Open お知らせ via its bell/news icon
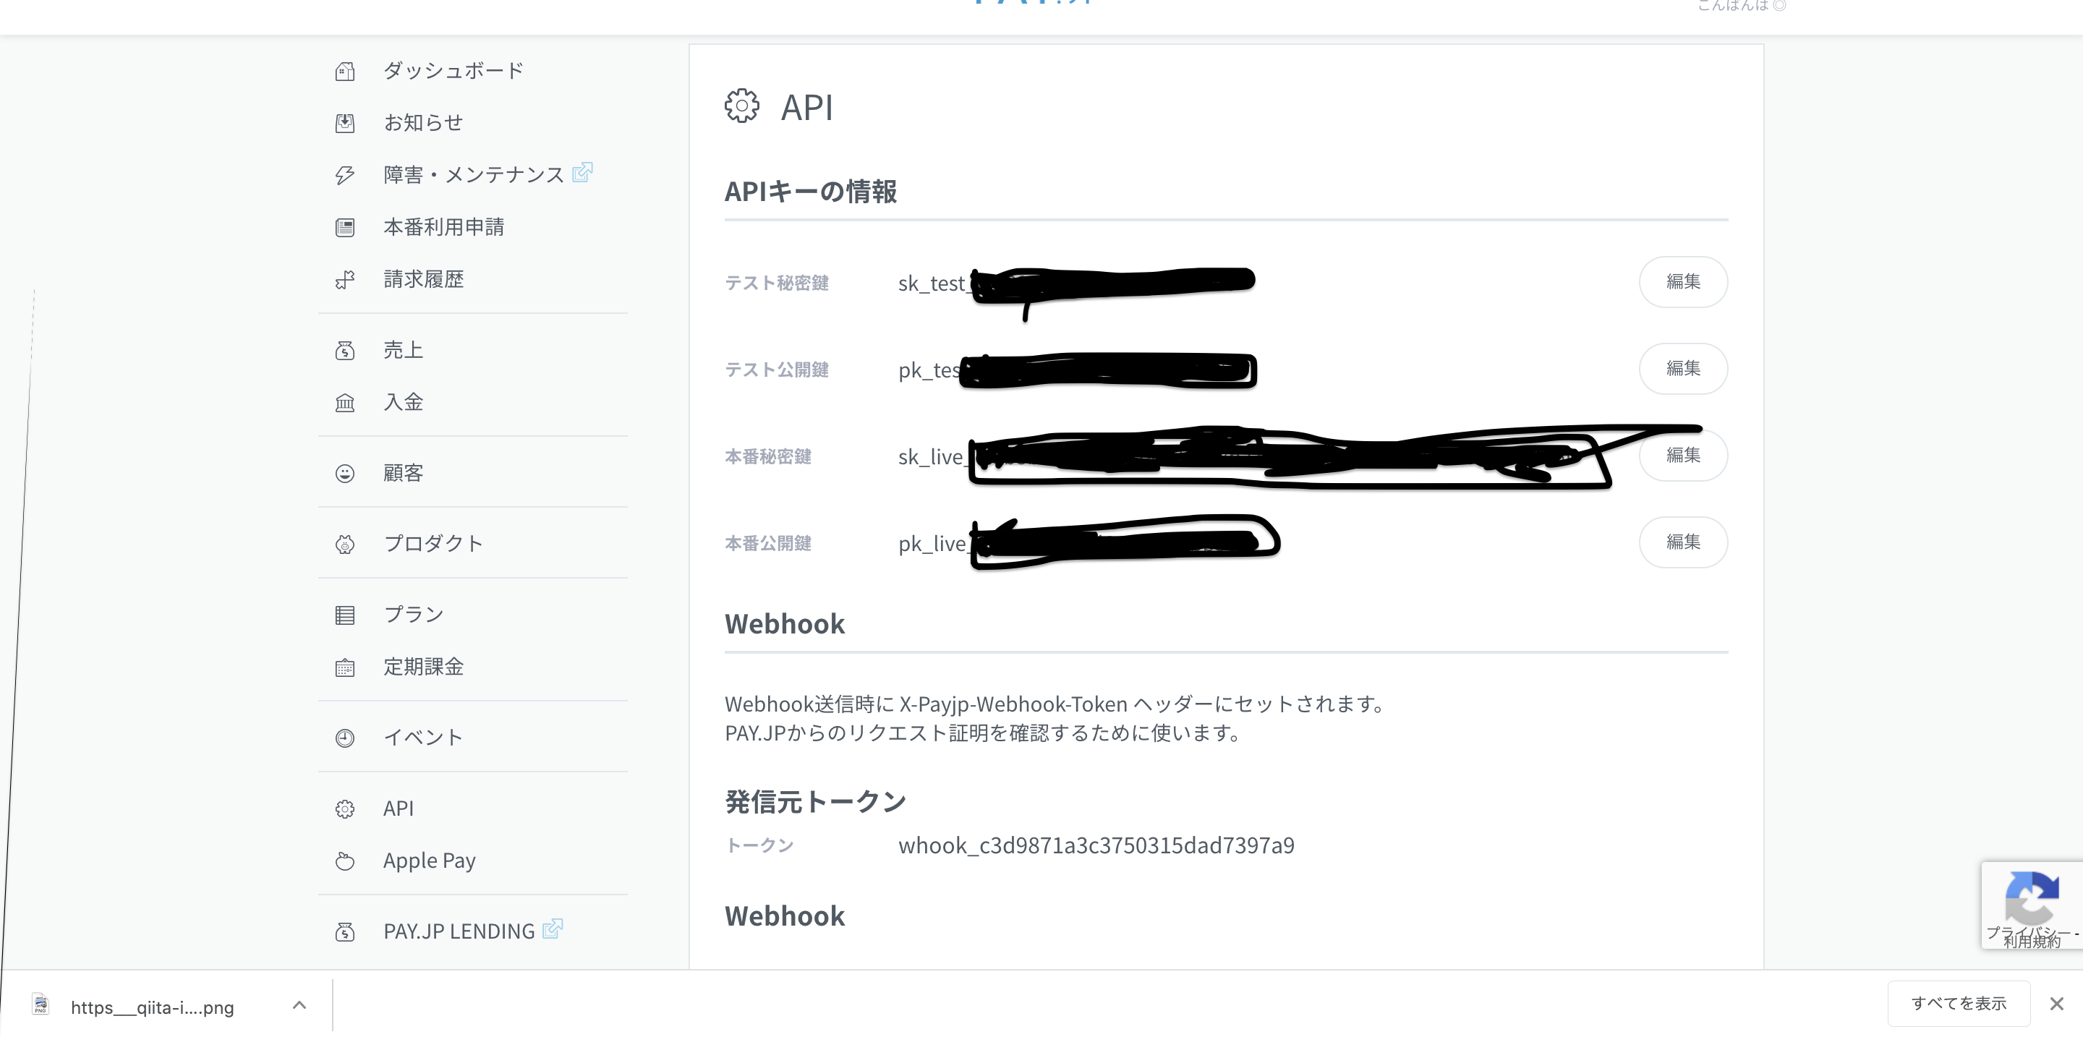The image size is (2083, 1037). (345, 123)
